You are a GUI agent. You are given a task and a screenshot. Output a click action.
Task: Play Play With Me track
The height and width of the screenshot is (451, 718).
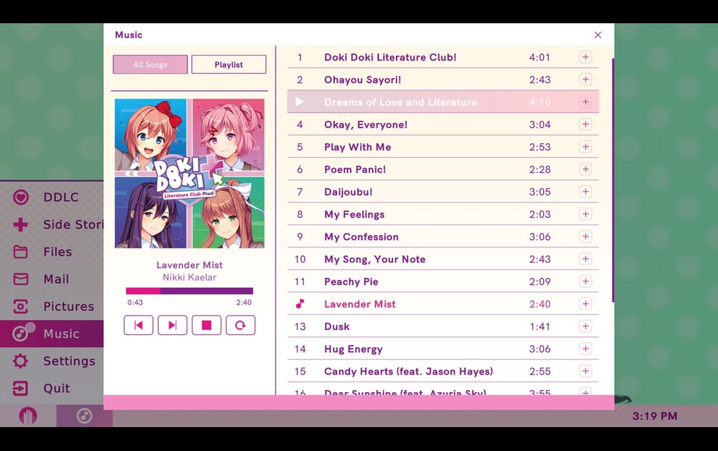(x=443, y=147)
